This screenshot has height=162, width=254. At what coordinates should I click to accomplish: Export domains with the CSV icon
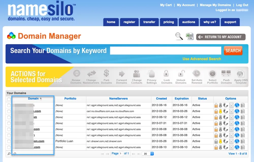pos(189,36)
